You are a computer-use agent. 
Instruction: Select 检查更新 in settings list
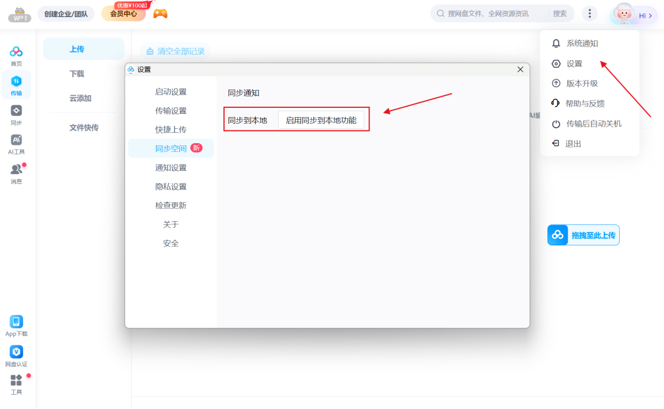click(x=171, y=205)
